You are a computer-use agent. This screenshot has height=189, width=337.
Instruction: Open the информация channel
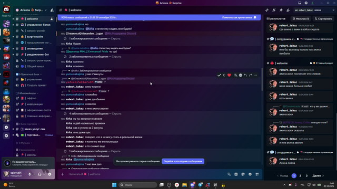tap(34, 104)
